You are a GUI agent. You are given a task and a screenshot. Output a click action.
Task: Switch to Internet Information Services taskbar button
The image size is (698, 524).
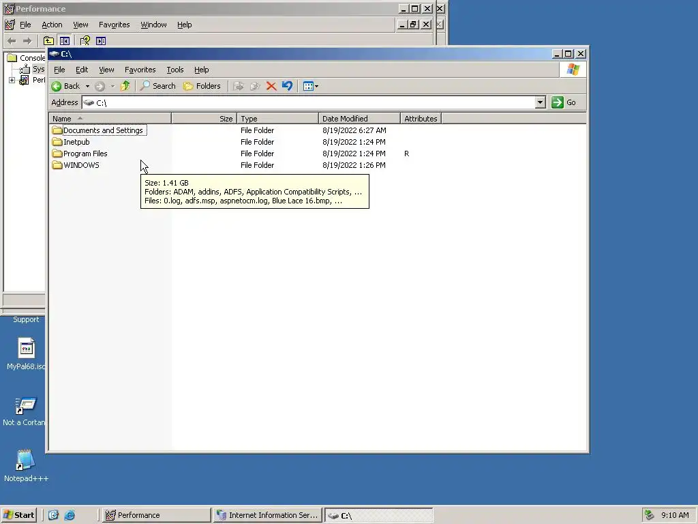tap(267, 515)
